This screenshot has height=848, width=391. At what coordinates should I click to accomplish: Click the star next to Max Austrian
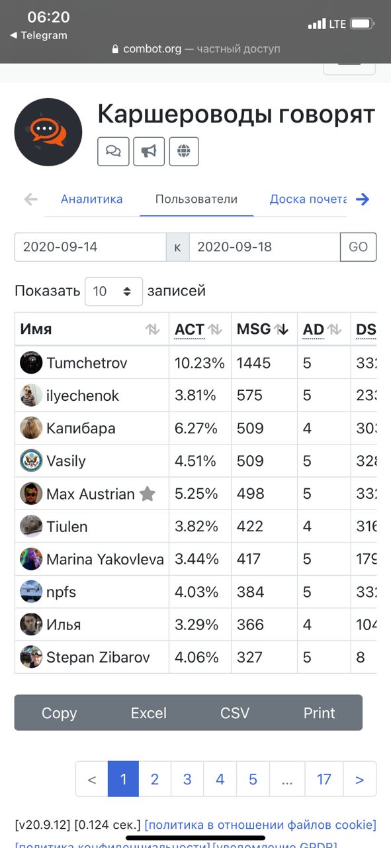pos(148,494)
